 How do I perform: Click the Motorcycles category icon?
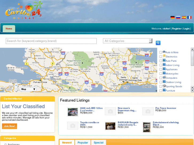[164, 73]
